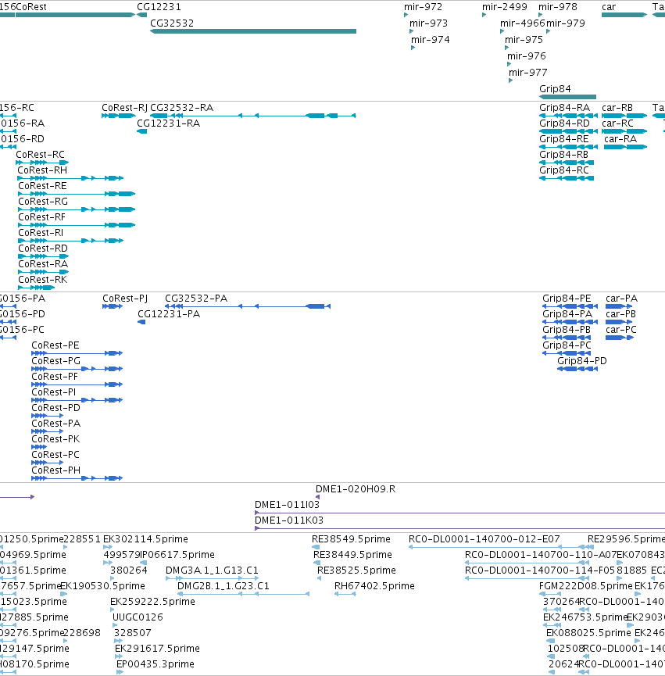This screenshot has width=665, height=676.
Task: Select the mir-977 label
Action: [x=528, y=73]
